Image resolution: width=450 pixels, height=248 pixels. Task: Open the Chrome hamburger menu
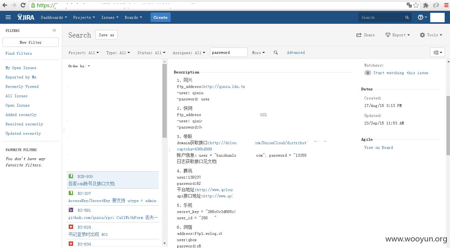click(x=446, y=5)
